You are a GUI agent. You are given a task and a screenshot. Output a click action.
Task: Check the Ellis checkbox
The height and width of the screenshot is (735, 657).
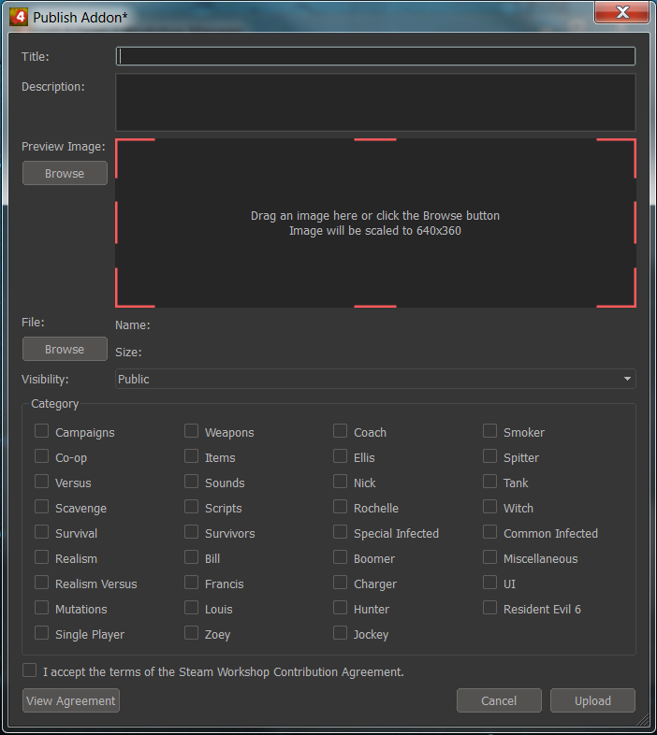[341, 456]
